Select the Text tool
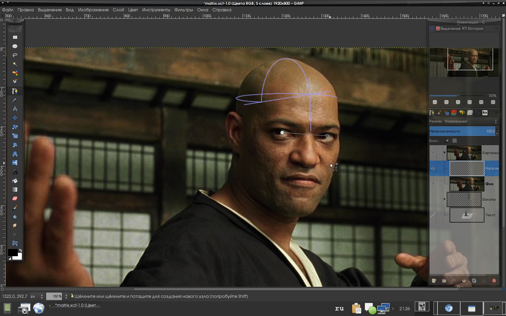This screenshot has height=316, width=506. click(x=15, y=172)
